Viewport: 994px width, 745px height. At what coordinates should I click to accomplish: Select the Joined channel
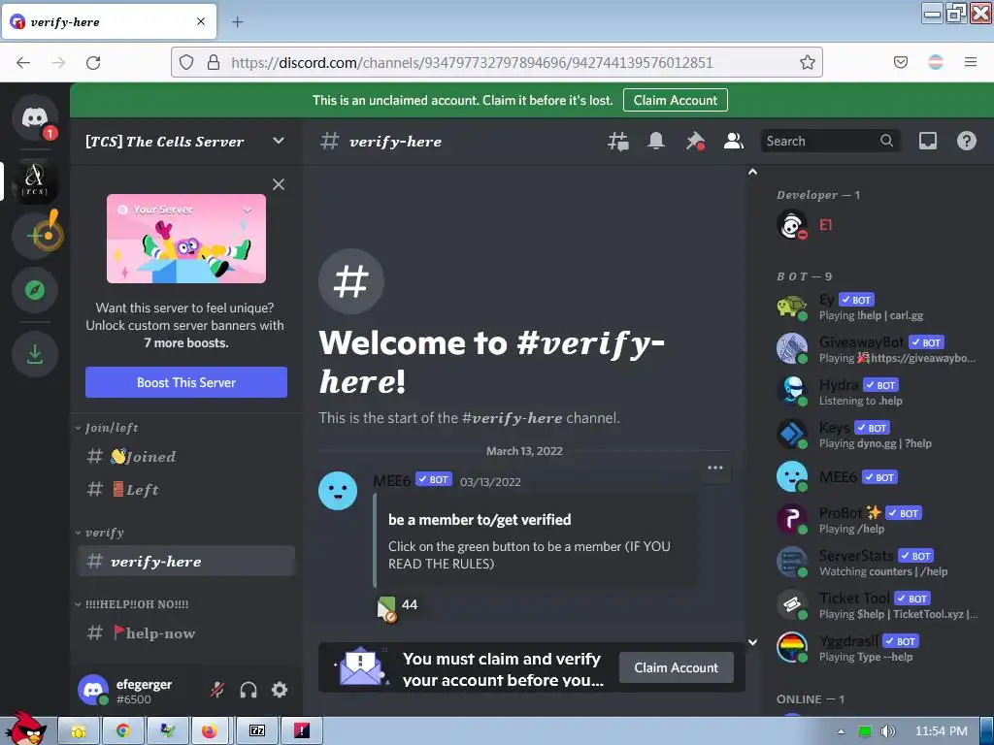pyautogui.click(x=186, y=456)
